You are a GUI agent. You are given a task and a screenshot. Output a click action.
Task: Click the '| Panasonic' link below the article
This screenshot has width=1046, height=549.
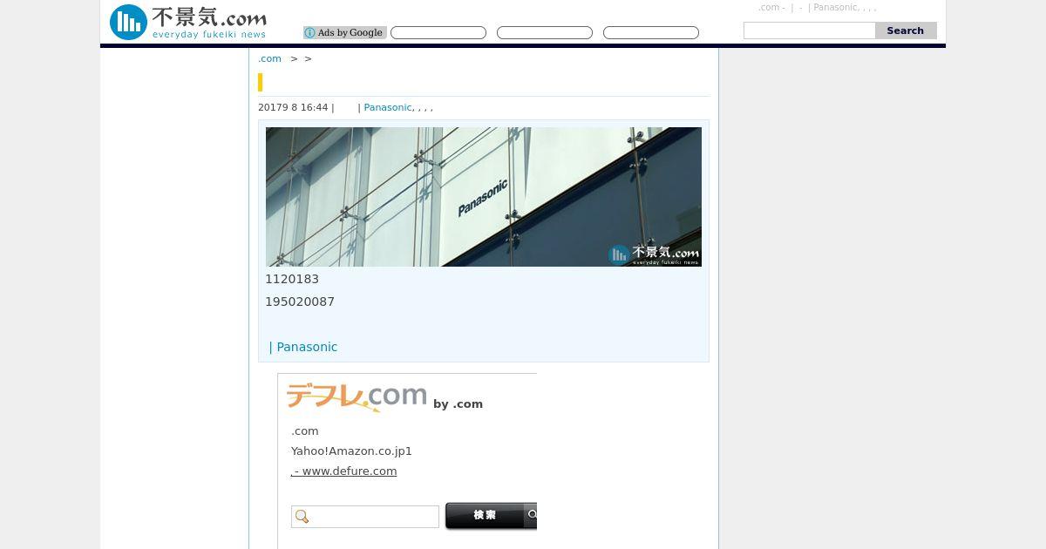tap(303, 347)
